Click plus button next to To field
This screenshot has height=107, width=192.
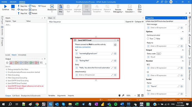click(115, 54)
